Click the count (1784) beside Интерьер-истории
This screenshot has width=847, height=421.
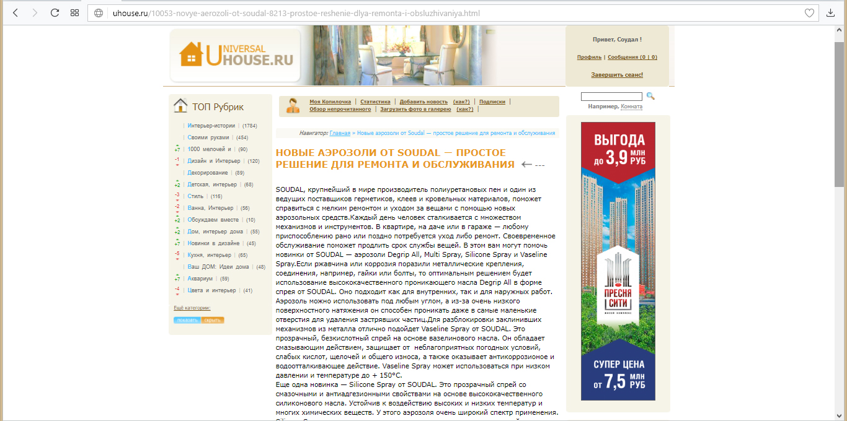pyautogui.click(x=249, y=126)
